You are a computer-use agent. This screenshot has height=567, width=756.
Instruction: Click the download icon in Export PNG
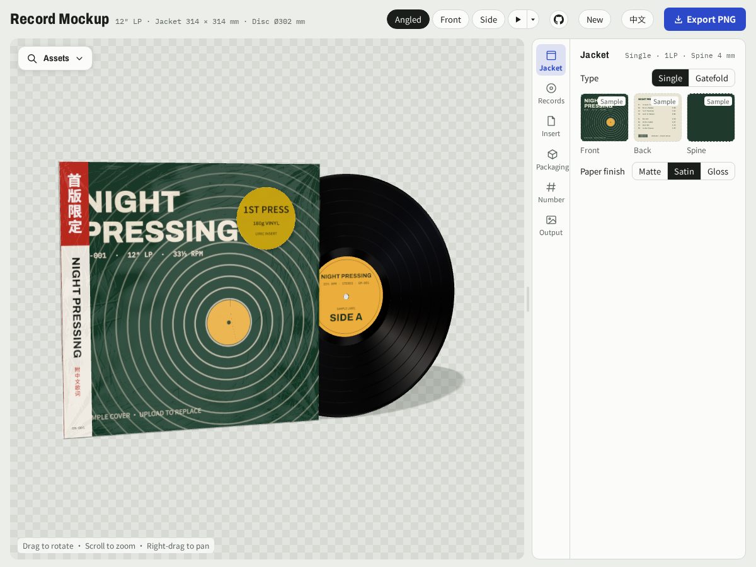(679, 20)
